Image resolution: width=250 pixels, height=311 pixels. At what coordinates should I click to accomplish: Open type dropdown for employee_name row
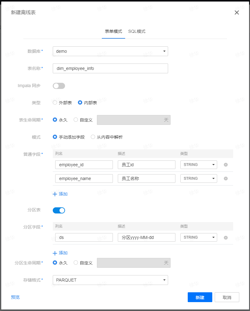pyautogui.click(x=198, y=179)
